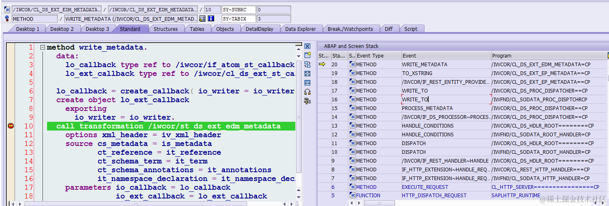Viewport: 609px width, 206px height.
Task: Click the SY-TABIX variable name field
Action: point(238,19)
